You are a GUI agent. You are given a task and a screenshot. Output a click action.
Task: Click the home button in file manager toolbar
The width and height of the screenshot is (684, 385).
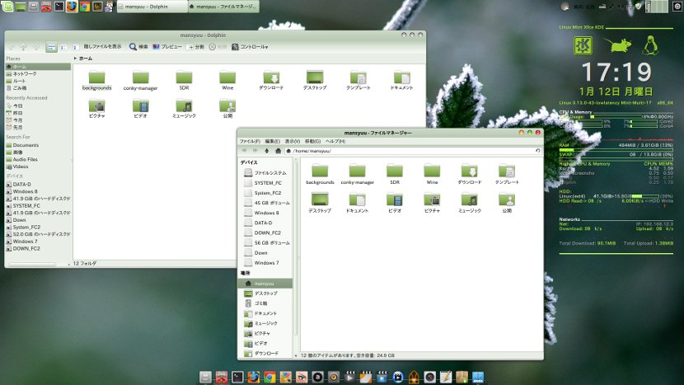point(278,151)
